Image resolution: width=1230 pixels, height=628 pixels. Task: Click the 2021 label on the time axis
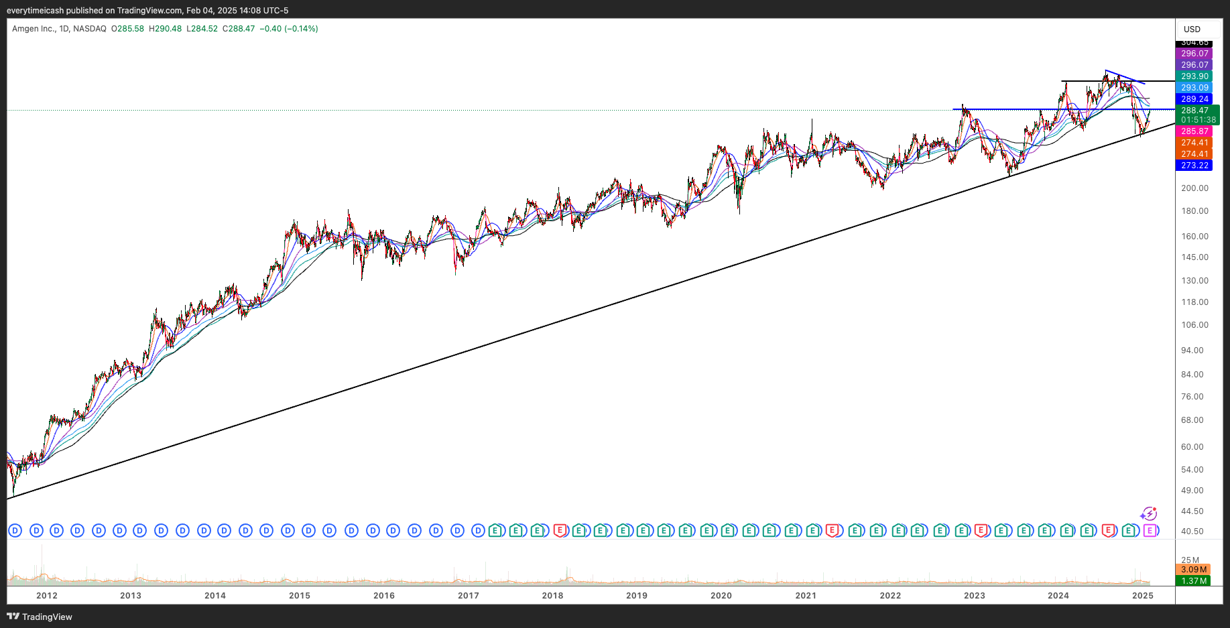point(806,596)
